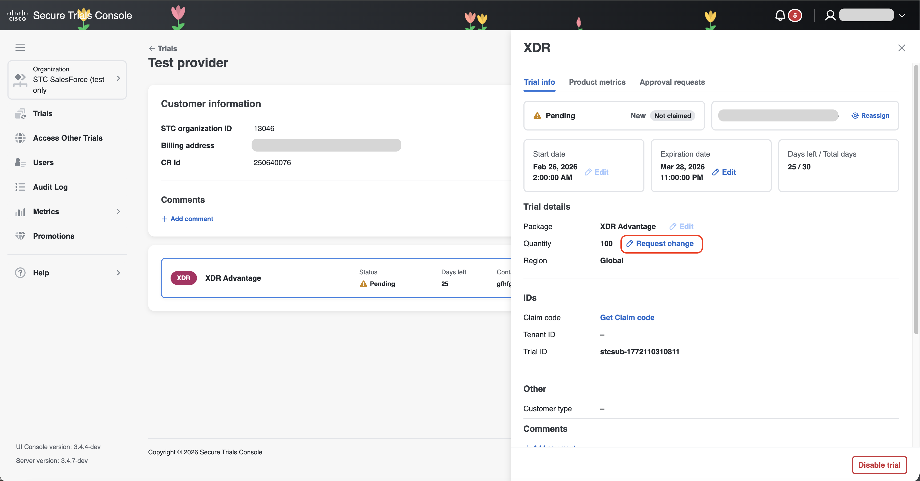Click the Trials sidebar icon
Screen dimensions: 920x481
point(20,113)
